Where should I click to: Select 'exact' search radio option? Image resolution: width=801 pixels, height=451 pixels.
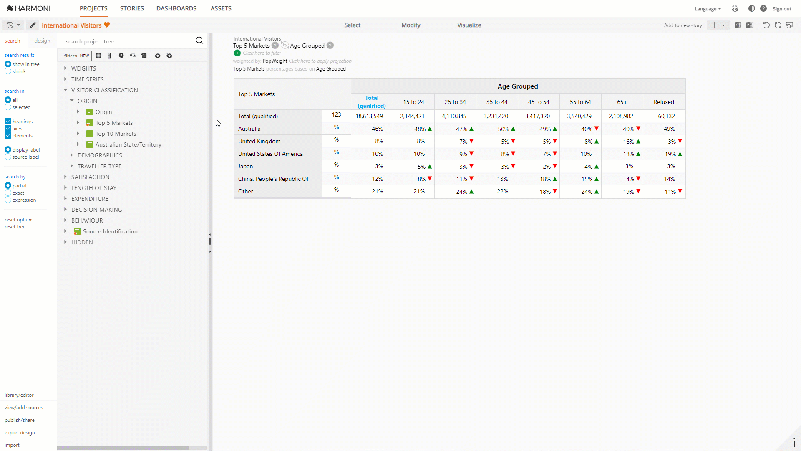coord(8,193)
